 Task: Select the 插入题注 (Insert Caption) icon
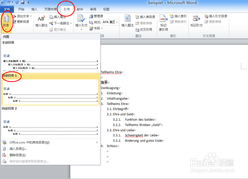click(128, 20)
